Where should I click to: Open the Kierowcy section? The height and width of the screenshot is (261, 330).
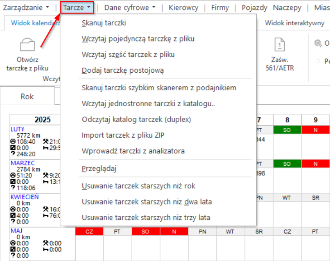pos(183,8)
